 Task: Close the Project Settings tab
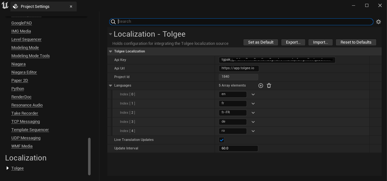71,6
